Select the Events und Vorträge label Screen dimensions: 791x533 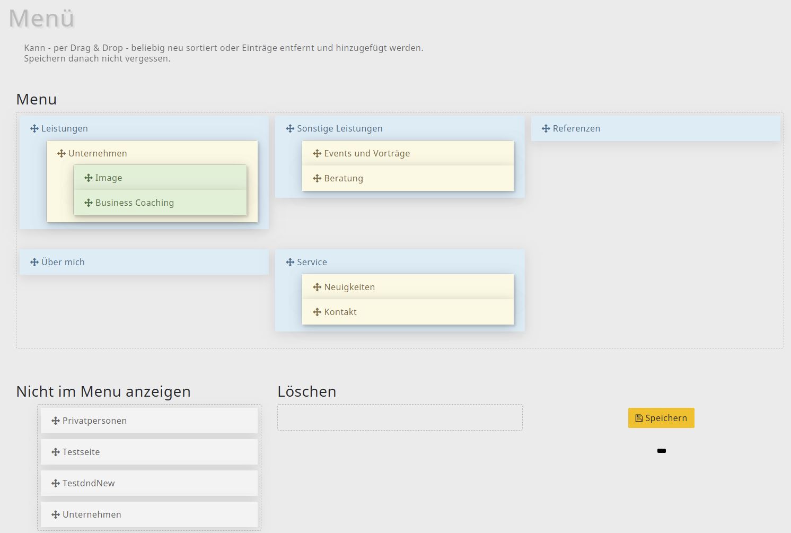click(x=367, y=153)
